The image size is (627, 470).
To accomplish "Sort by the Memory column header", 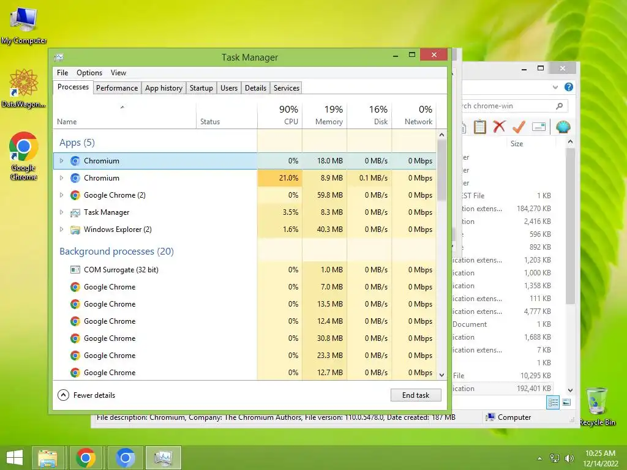I will click(325, 115).
